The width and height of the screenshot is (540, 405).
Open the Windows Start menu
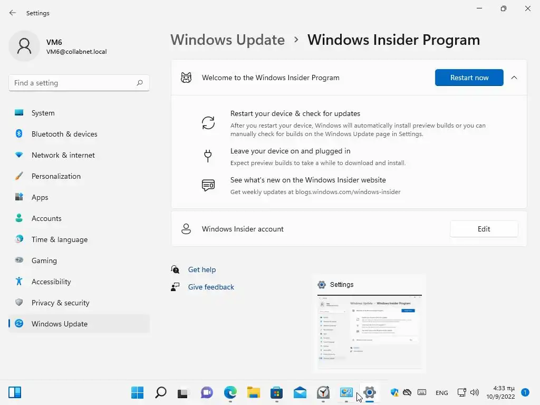point(137,392)
